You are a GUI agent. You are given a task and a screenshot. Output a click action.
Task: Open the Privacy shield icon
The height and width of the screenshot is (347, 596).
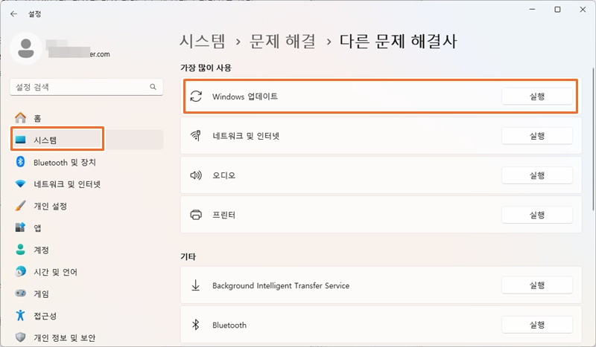click(x=21, y=337)
